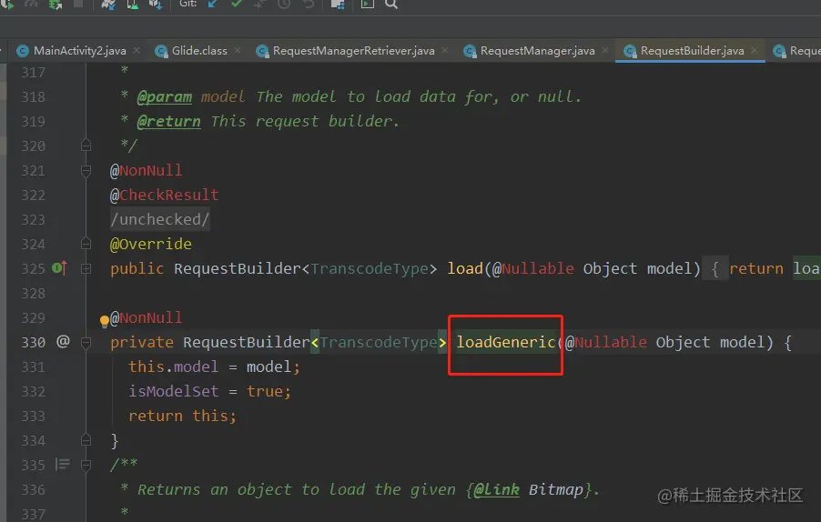The image size is (821, 522).
Task: Click the sync project with Gradle icon
Action: (x=108, y=5)
